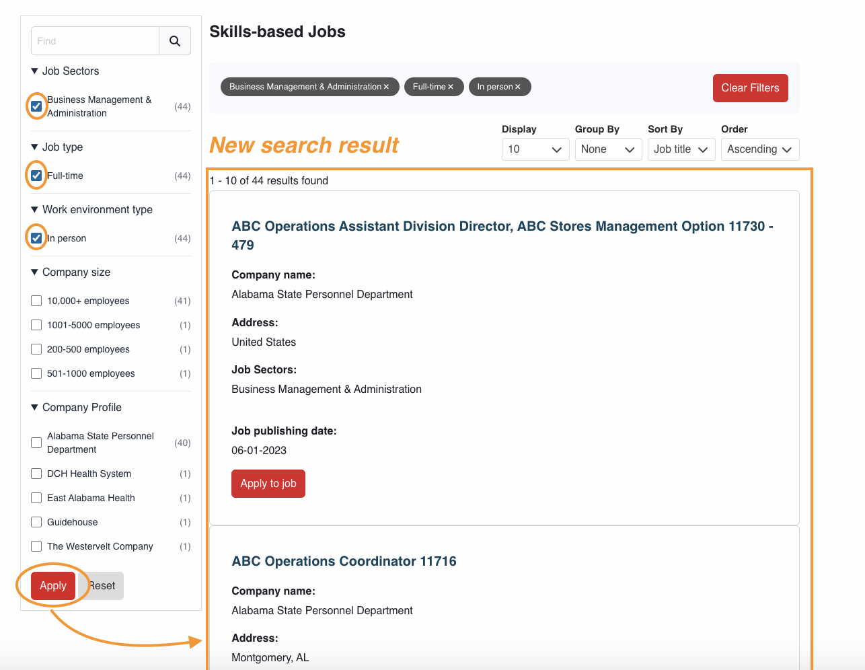Change the Ascending order dropdown
Screen dimensions: 865x670
point(759,149)
